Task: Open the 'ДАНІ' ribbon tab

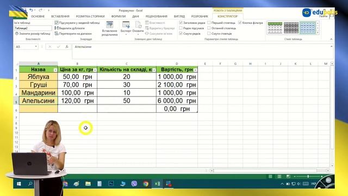Action: click(135, 16)
